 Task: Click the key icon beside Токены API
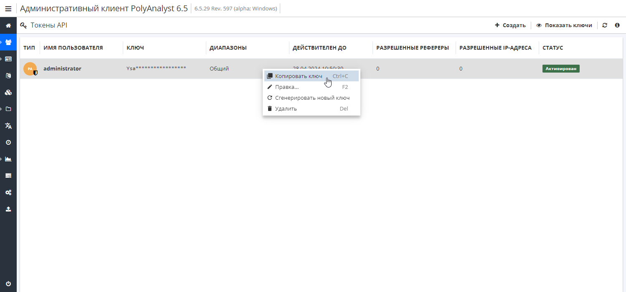point(24,25)
